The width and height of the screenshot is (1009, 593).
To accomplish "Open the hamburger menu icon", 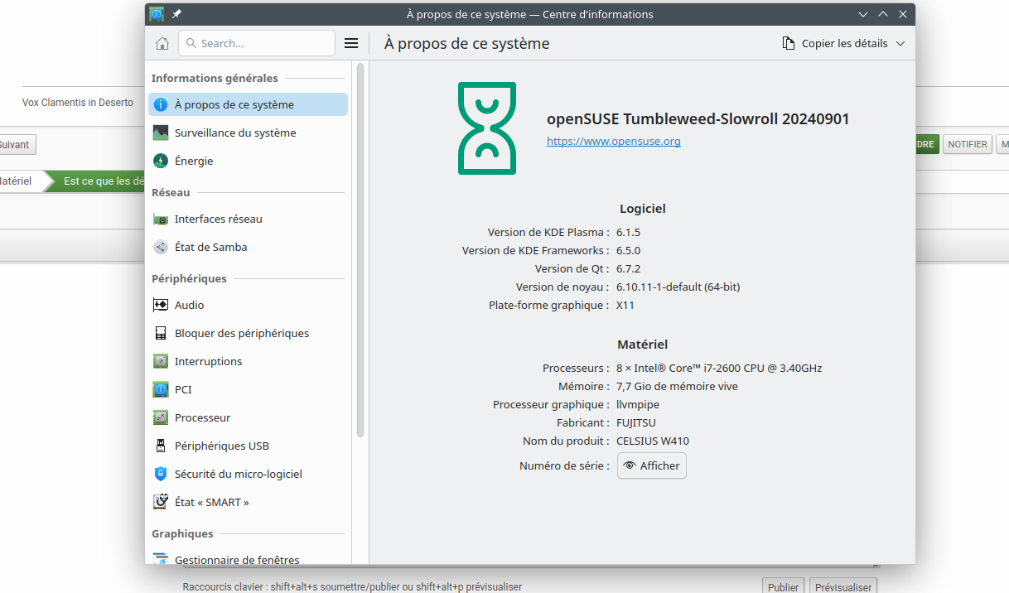I will [x=351, y=43].
